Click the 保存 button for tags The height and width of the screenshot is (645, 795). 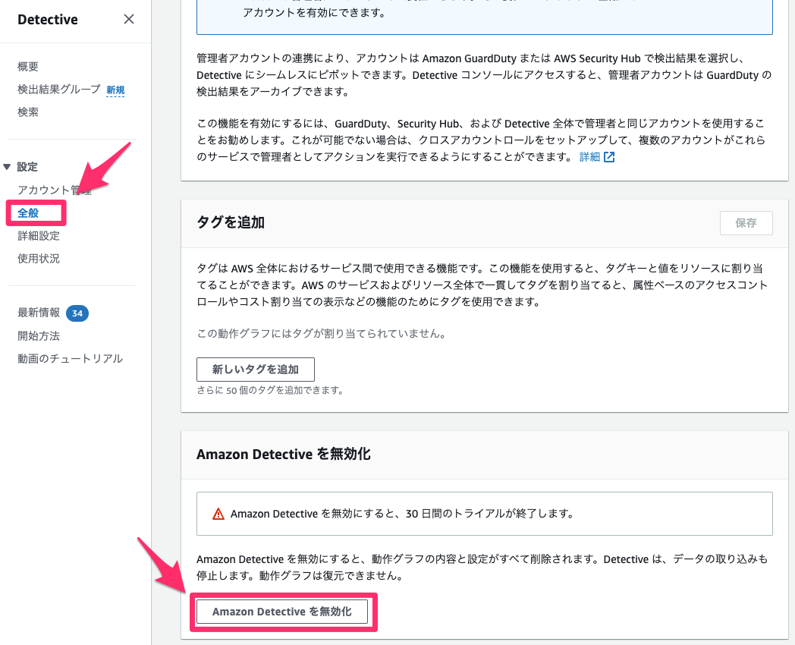tap(746, 222)
